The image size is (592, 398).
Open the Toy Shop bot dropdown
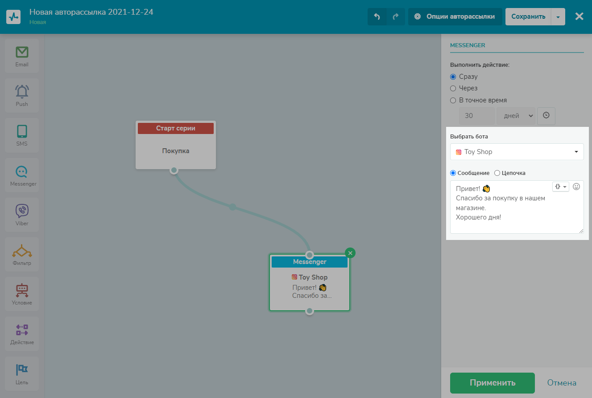[517, 152]
